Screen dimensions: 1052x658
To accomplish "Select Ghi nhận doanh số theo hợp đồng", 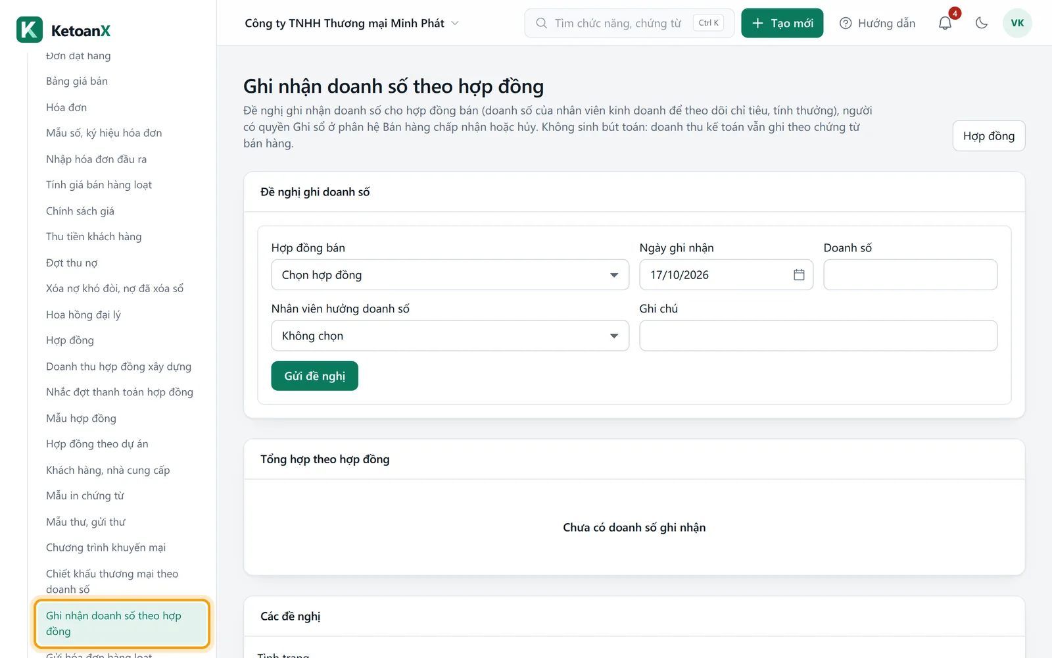I will pos(122,623).
